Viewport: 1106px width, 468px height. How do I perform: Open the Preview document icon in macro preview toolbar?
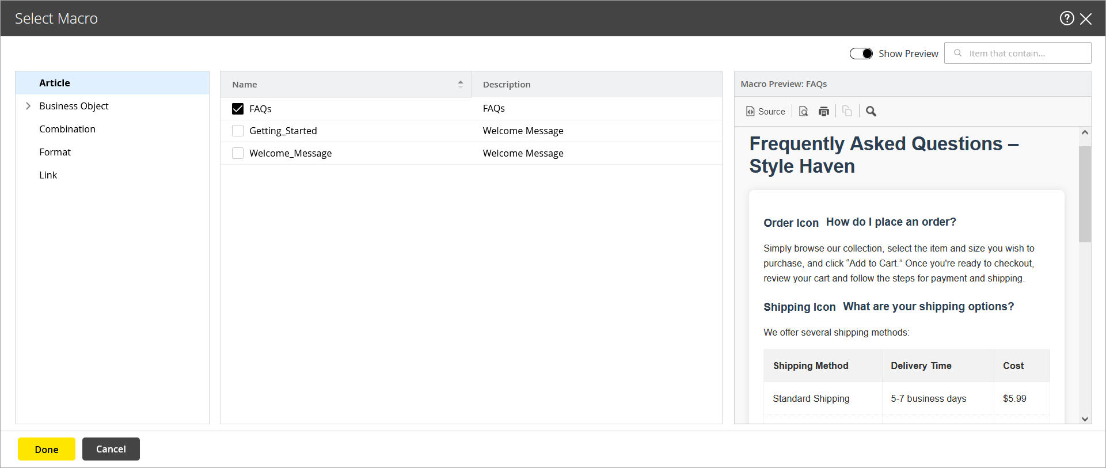point(804,112)
